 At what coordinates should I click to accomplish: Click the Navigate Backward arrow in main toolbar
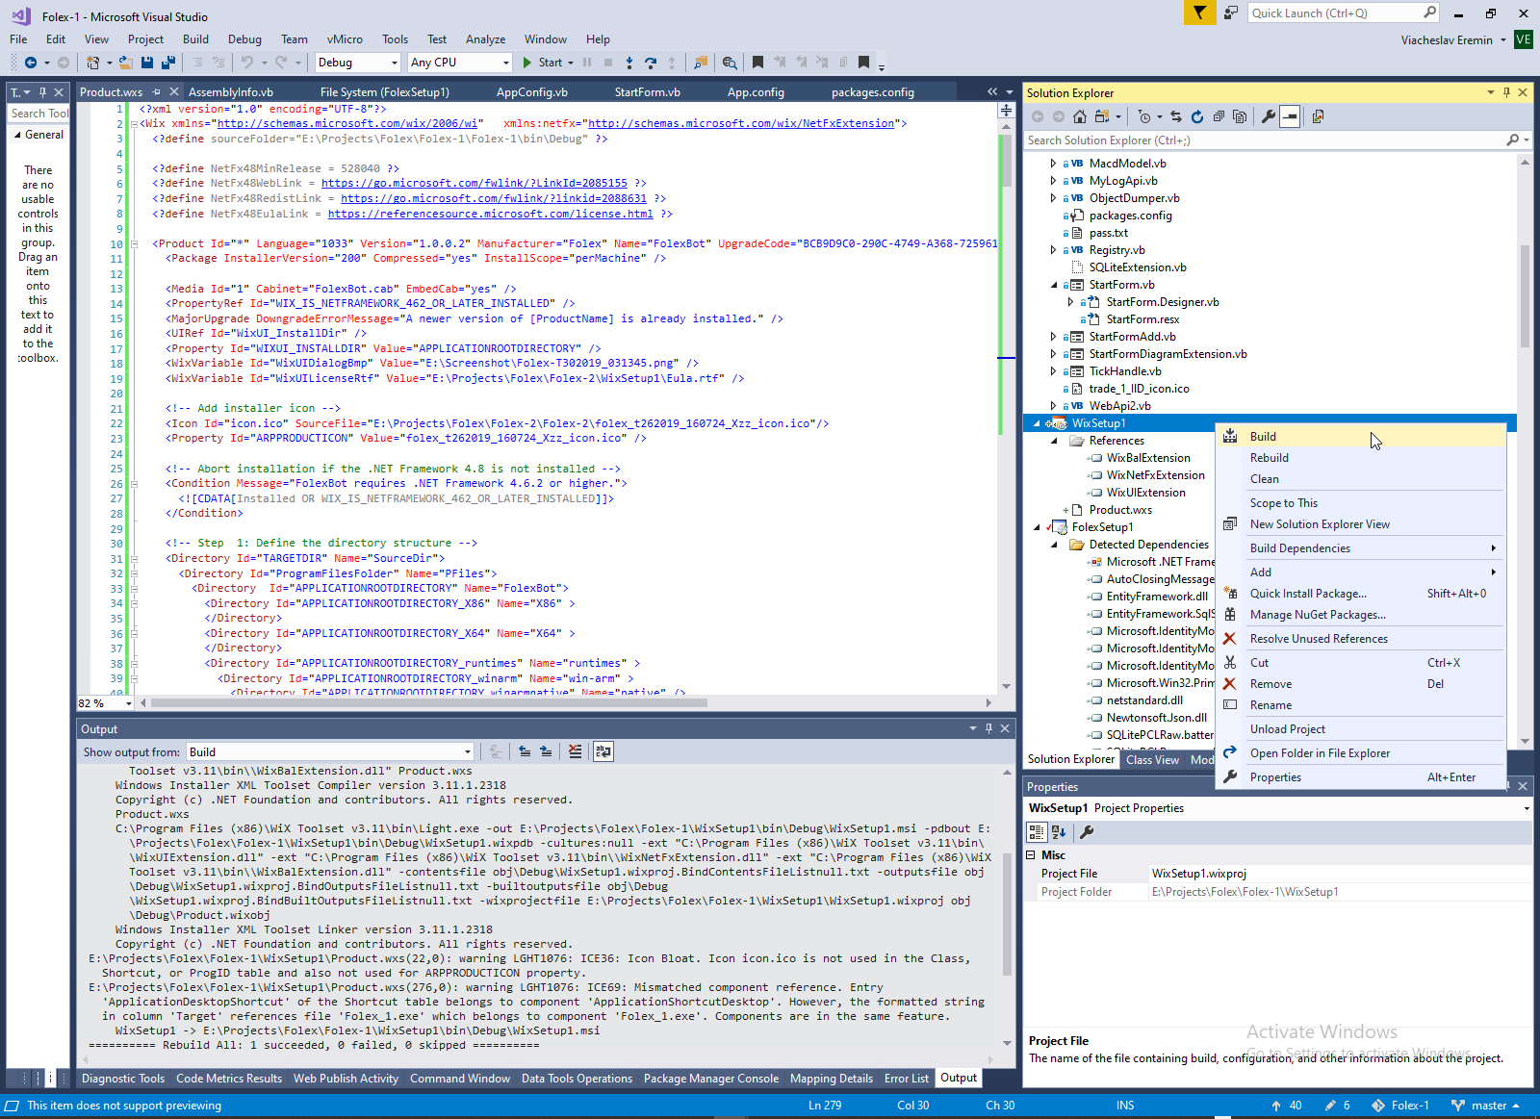(x=31, y=63)
